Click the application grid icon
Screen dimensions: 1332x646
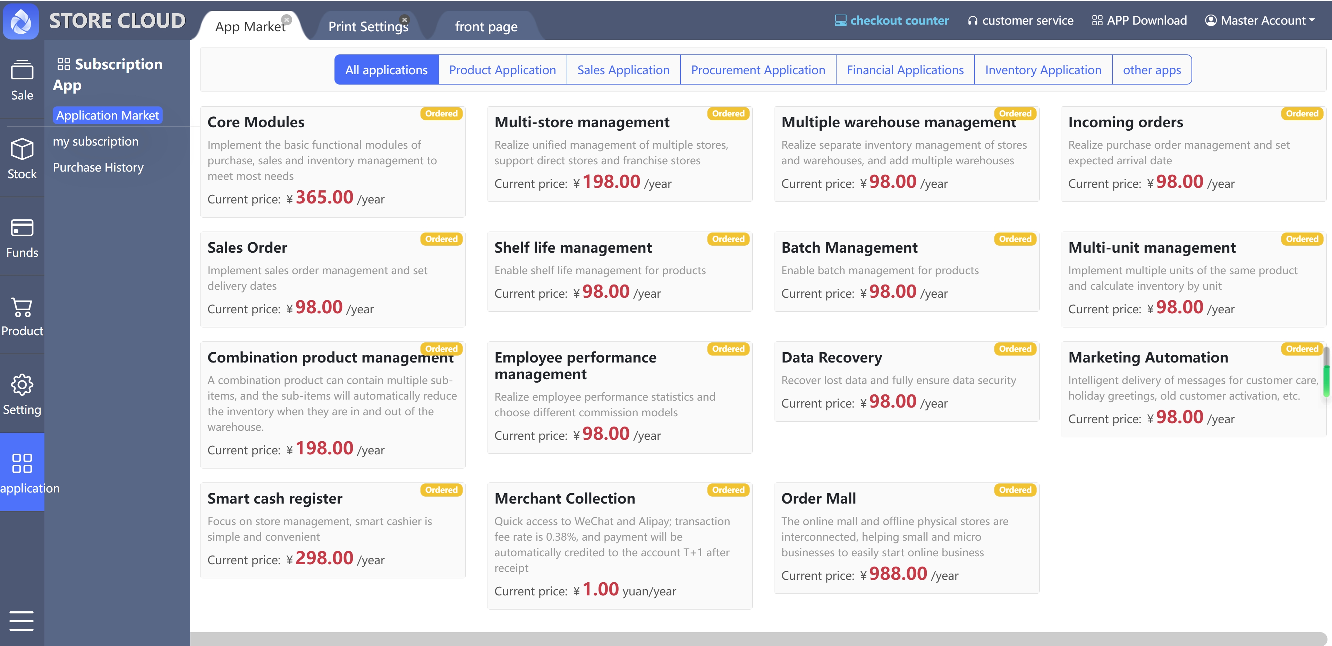[22, 463]
